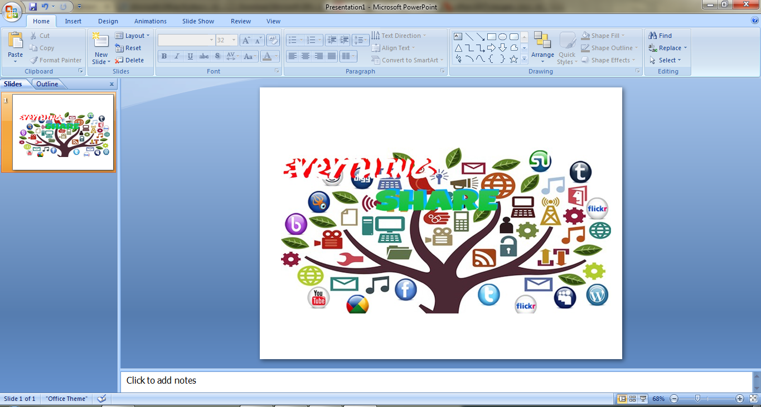Viewport: 761px width, 407px height.
Task: Increase the list indent level
Action: click(x=345, y=40)
